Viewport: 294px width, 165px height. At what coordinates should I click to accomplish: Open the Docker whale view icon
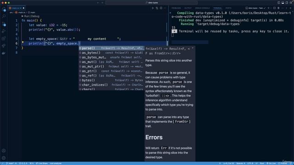coord(4,53)
